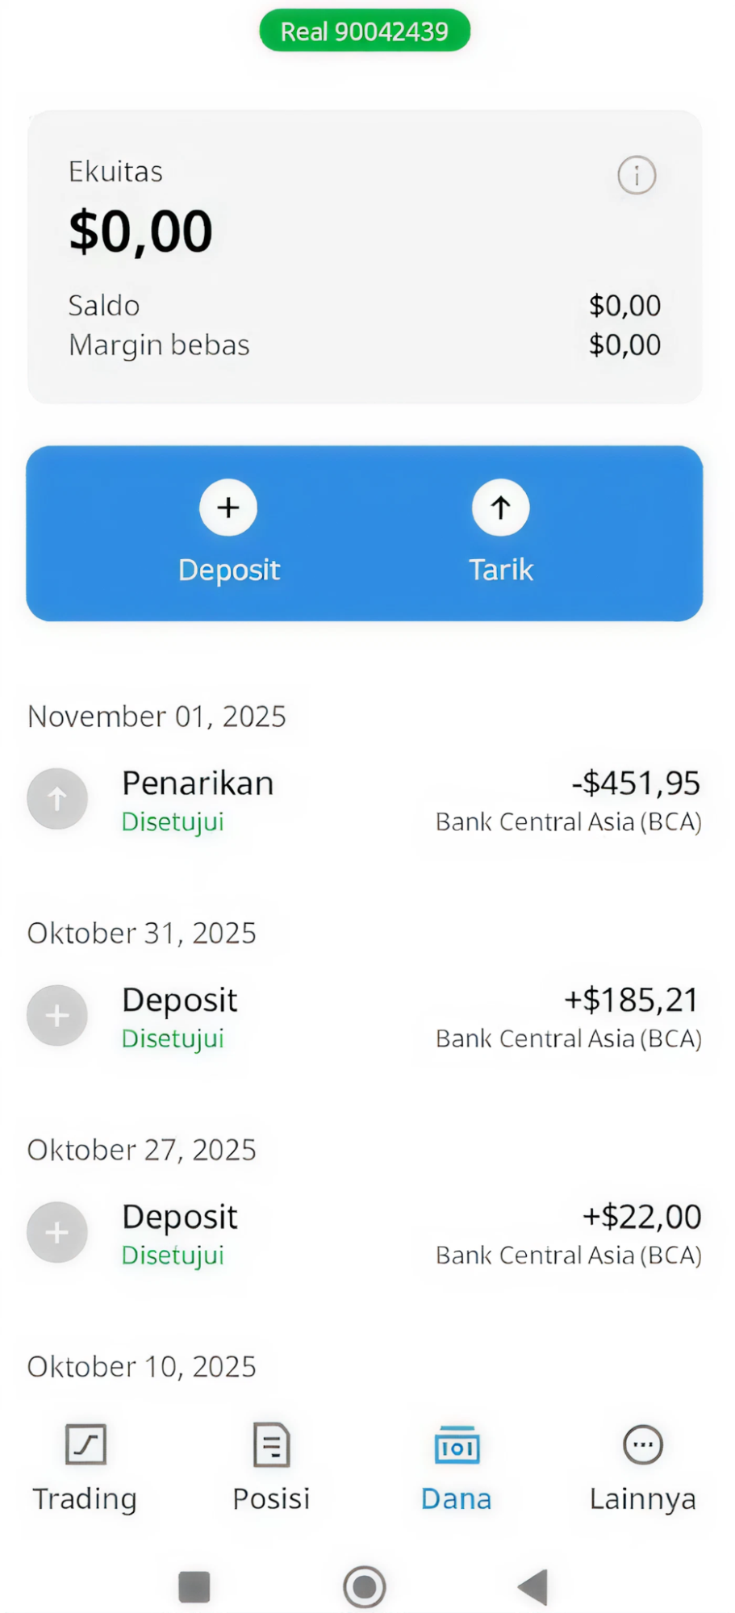
Task: Click the Deposit label in blue panel
Action: pos(229,570)
